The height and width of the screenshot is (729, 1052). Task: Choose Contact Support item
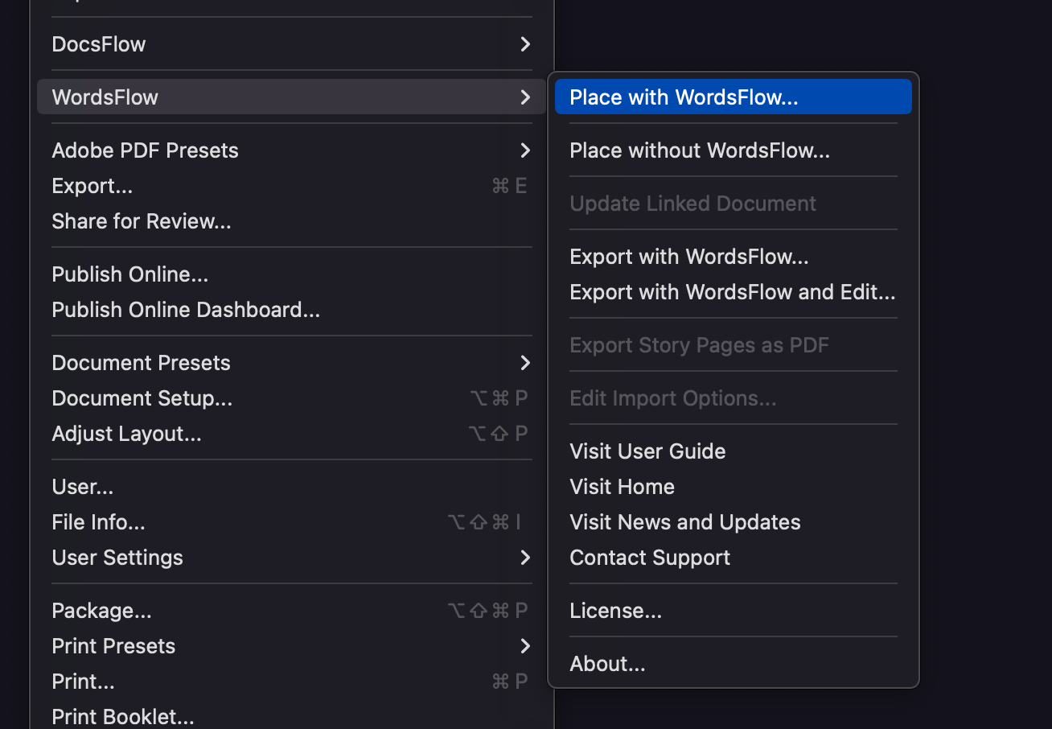click(649, 558)
